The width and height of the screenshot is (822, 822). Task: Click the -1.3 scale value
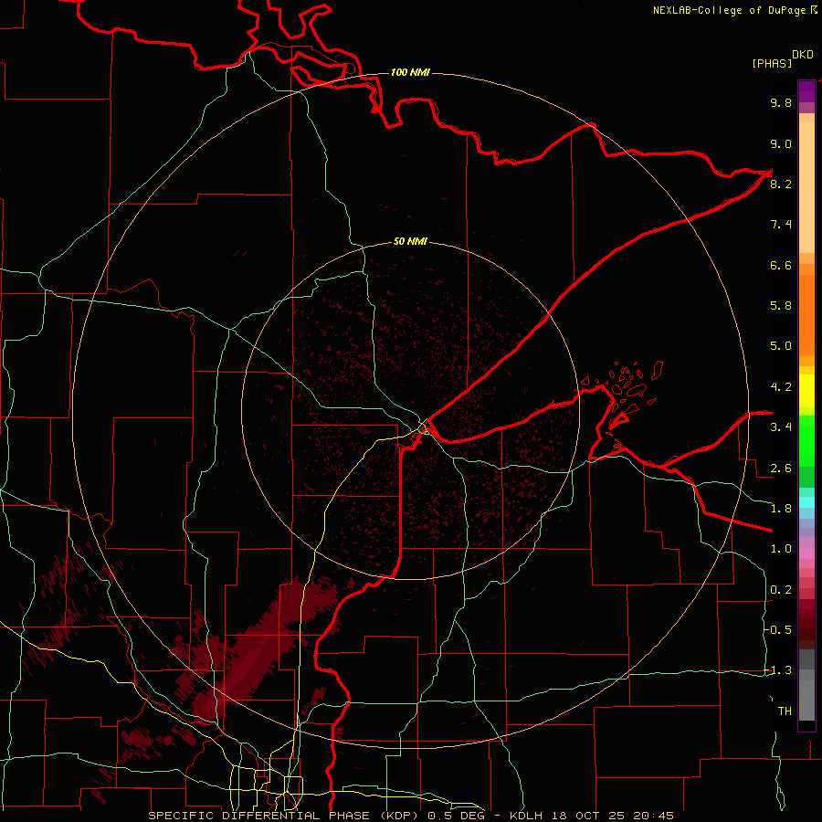778,670
